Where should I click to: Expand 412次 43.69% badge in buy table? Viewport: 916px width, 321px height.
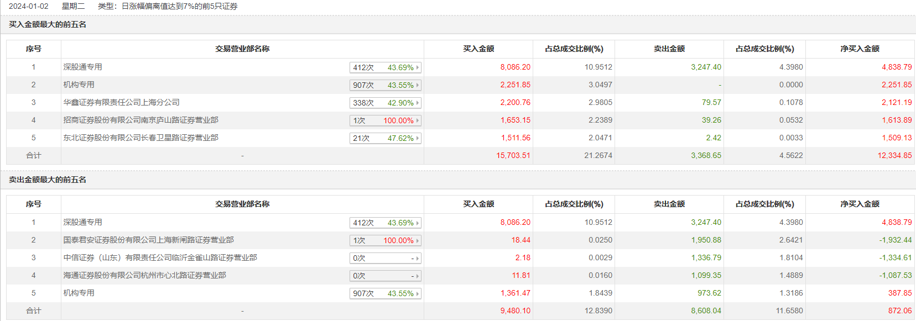pyautogui.click(x=385, y=67)
